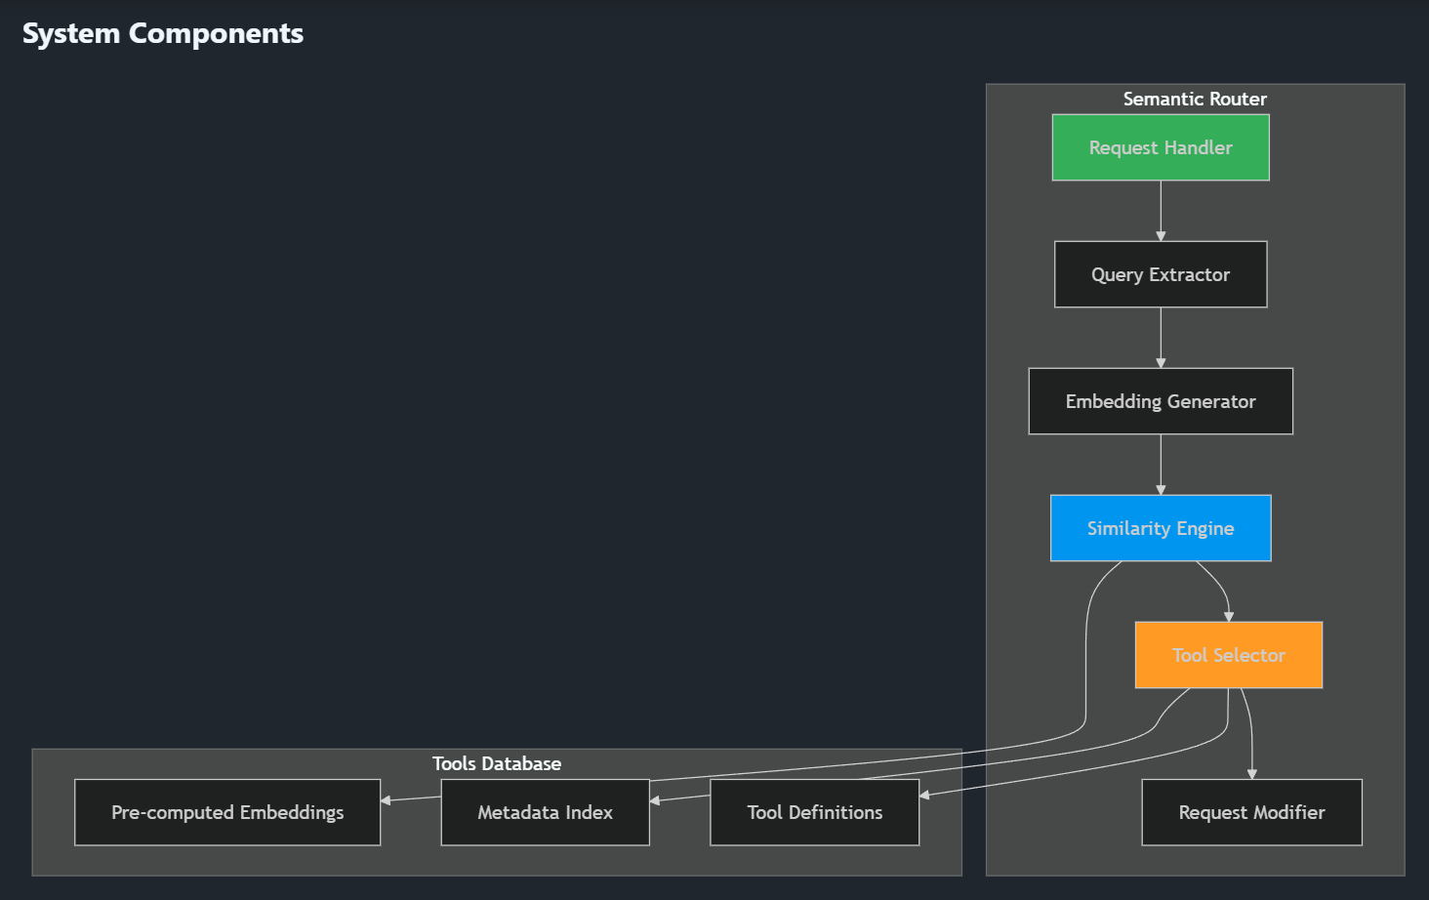The image size is (1429, 900).
Task: Click the arrowhead entering Query Extractor
Action: [x=1161, y=235]
